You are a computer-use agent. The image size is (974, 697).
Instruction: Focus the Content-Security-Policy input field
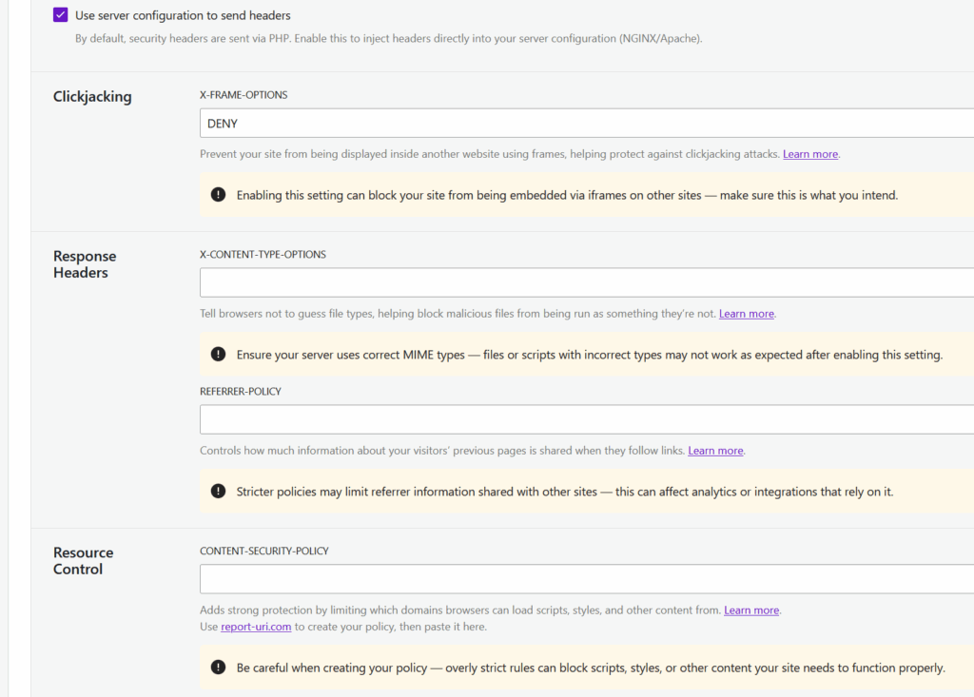pos(585,579)
